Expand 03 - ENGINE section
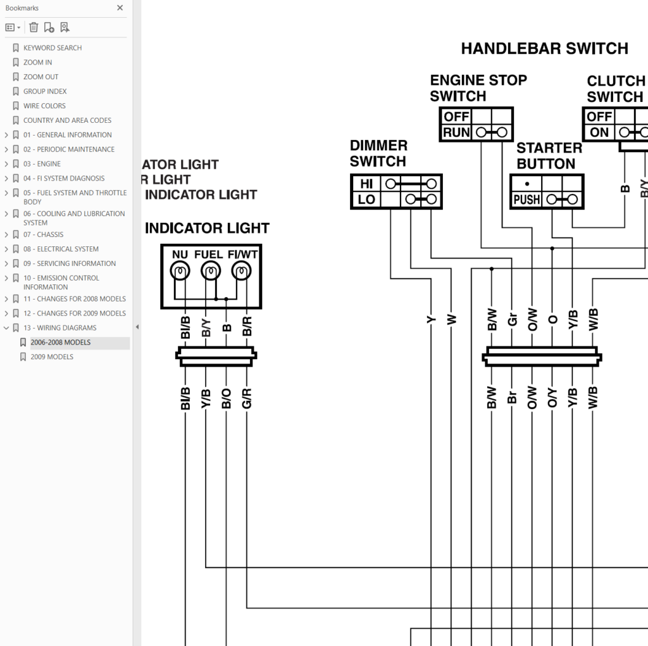This screenshot has width=648, height=646. pyautogui.click(x=6, y=164)
